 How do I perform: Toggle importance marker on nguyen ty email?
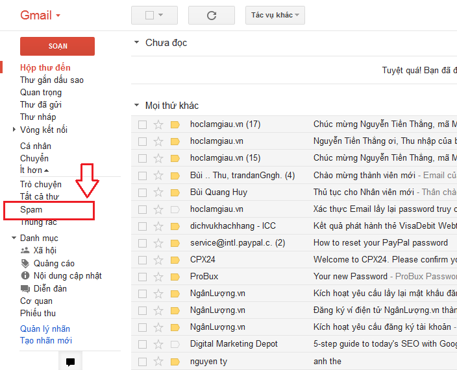(x=175, y=362)
